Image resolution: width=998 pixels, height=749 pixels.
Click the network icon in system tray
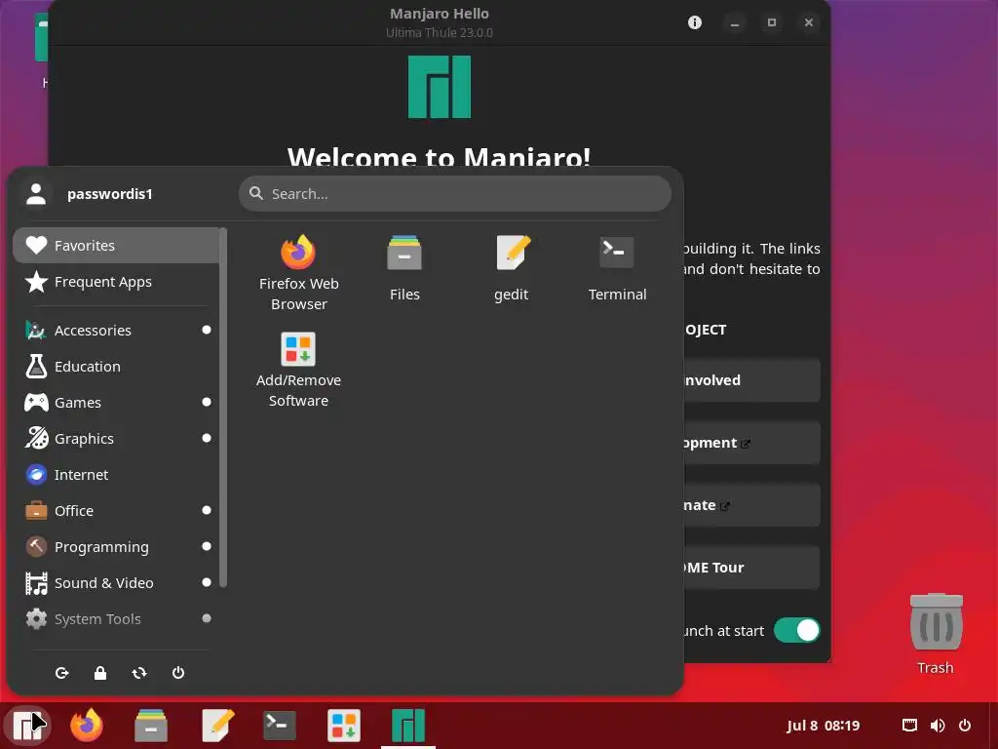[909, 726]
